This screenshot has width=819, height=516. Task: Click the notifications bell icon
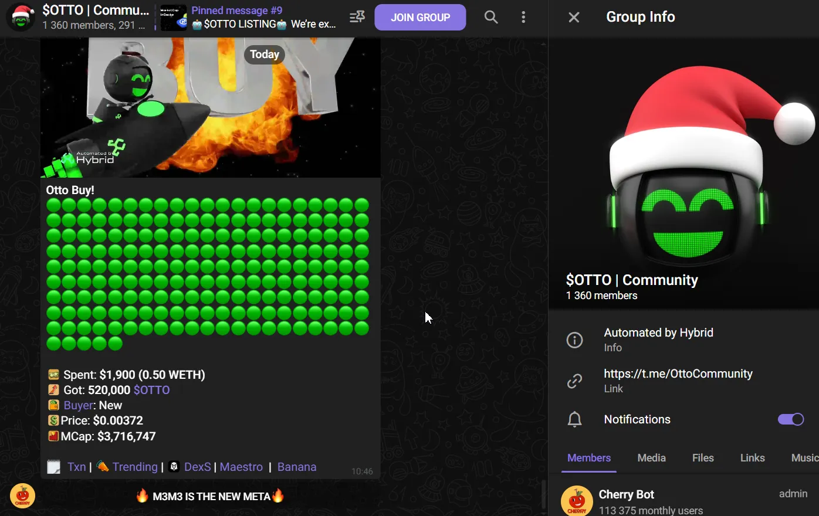574,419
